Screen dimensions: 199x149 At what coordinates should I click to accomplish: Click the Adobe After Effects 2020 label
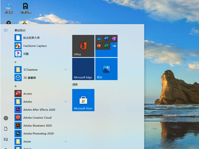[x=39, y=110]
